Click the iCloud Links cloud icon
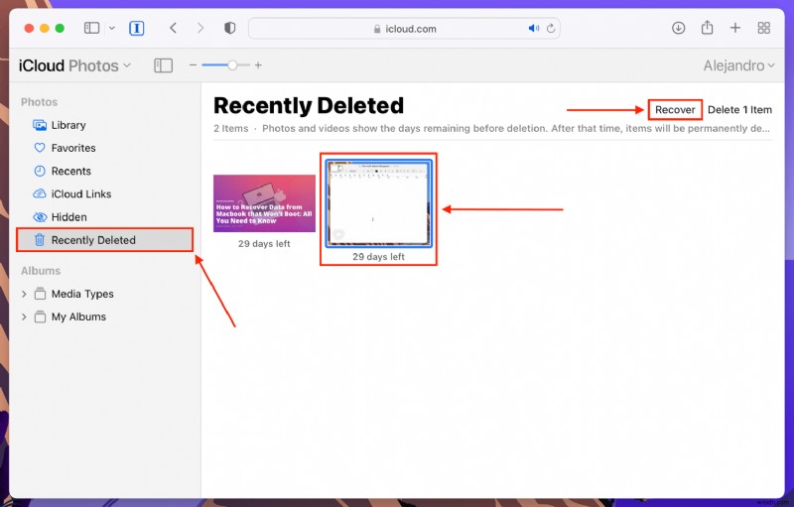The height and width of the screenshot is (507, 794). click(x=40, y=193)
